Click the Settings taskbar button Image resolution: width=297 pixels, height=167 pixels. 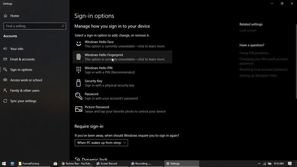181,164
